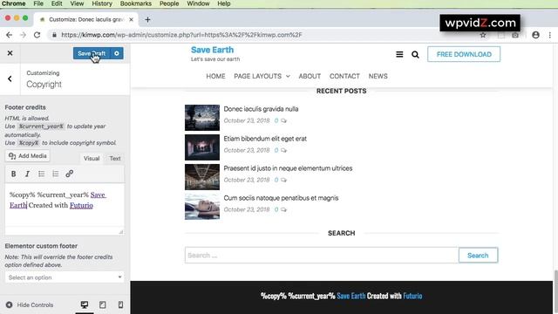Image resolution: width=558 pixels, height=314 pixels.
Task: Click the page scrollbar thumb
Action: 555,292
